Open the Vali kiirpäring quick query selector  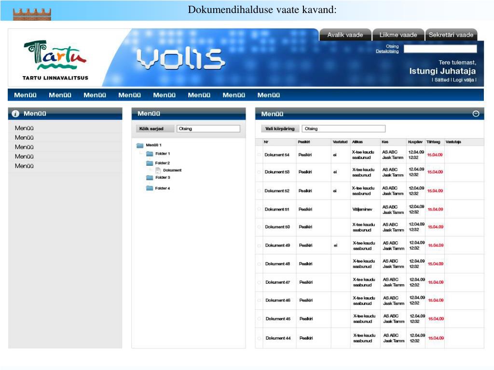[280, 129]
